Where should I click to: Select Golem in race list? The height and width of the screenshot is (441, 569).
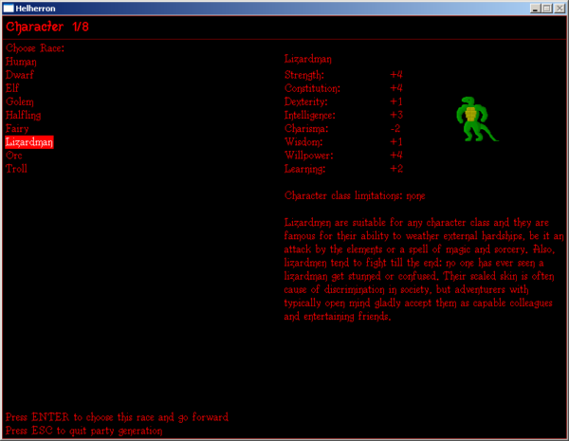pos(20,101)
